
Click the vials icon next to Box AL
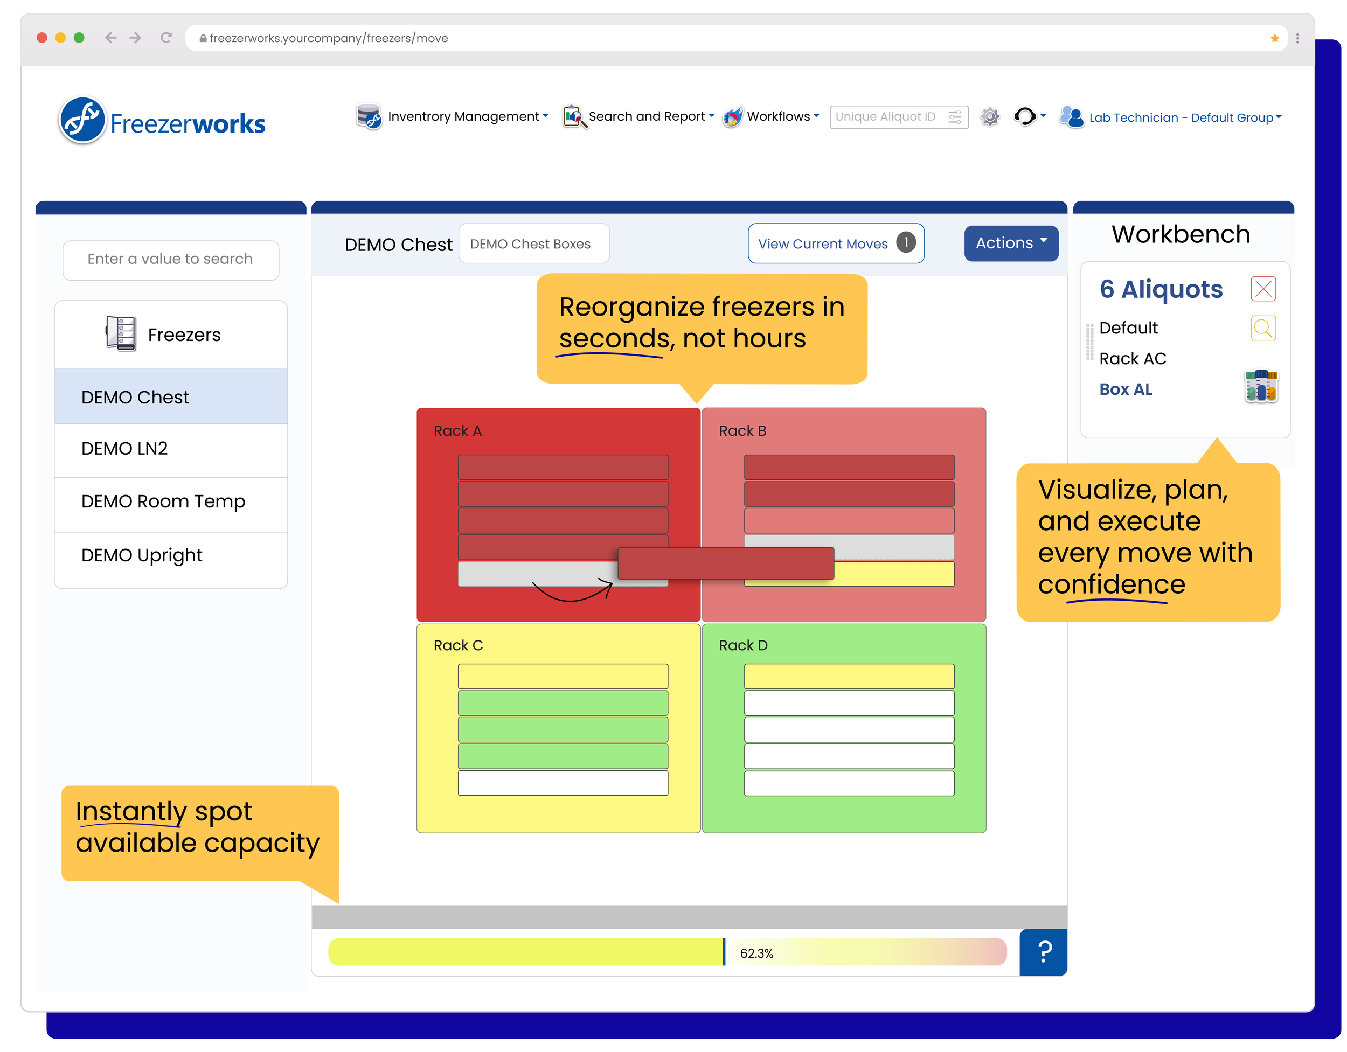(x=1261, y=387)
